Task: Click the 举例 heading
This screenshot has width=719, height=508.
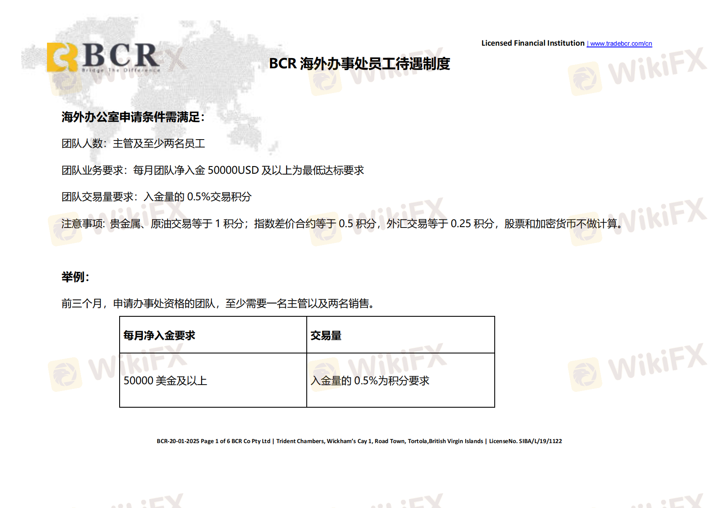Action: pos(76,277)
